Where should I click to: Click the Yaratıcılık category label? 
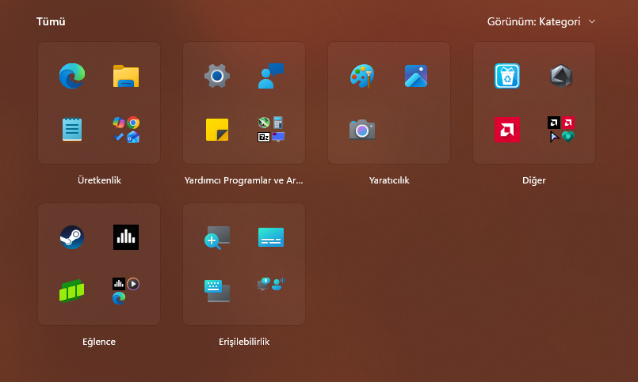389,180
